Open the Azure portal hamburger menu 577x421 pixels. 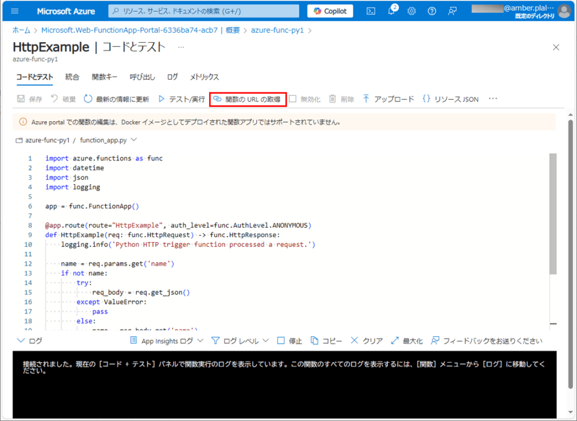coord(15,11)
